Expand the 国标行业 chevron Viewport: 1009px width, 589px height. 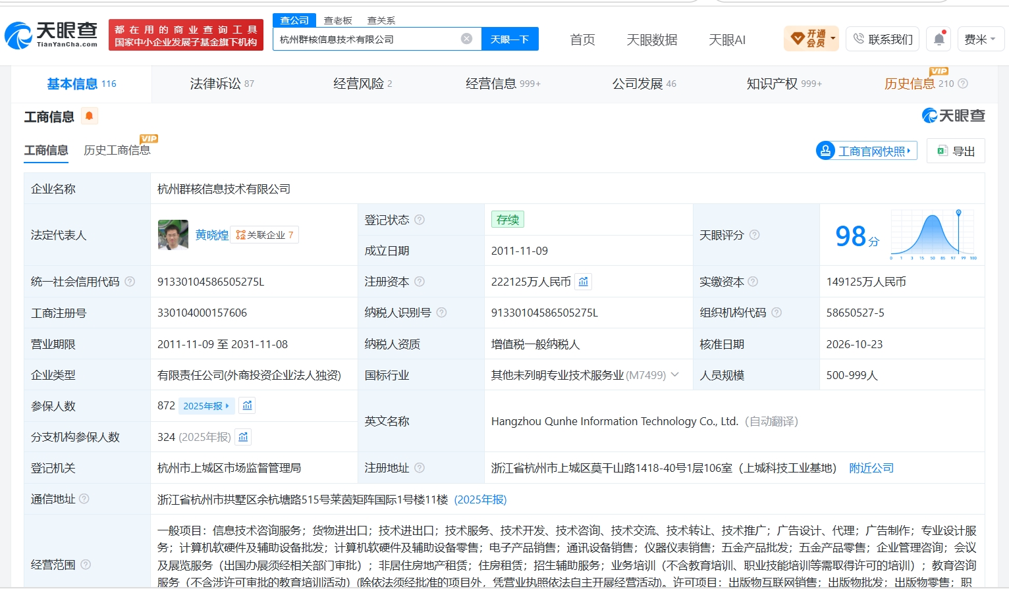(675, 375)
